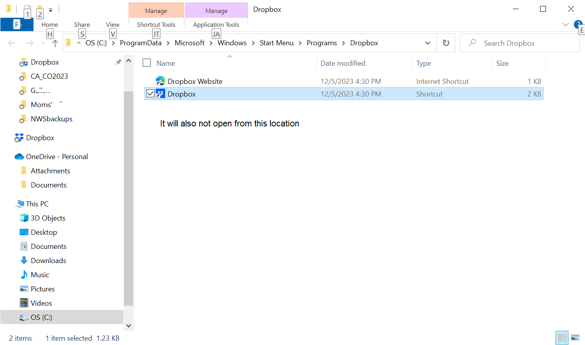Click Programs in the breadcrumb path
This screenshot has width=585, height=345.
[x=322, y=43]
